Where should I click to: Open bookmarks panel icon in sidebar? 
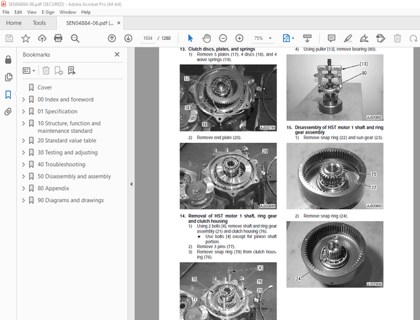(x=8, y=94)
